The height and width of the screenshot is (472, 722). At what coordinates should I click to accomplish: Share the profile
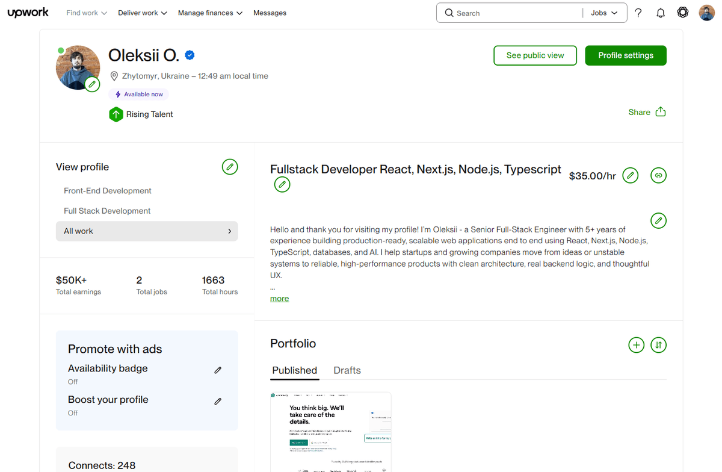tap(647, 111)
